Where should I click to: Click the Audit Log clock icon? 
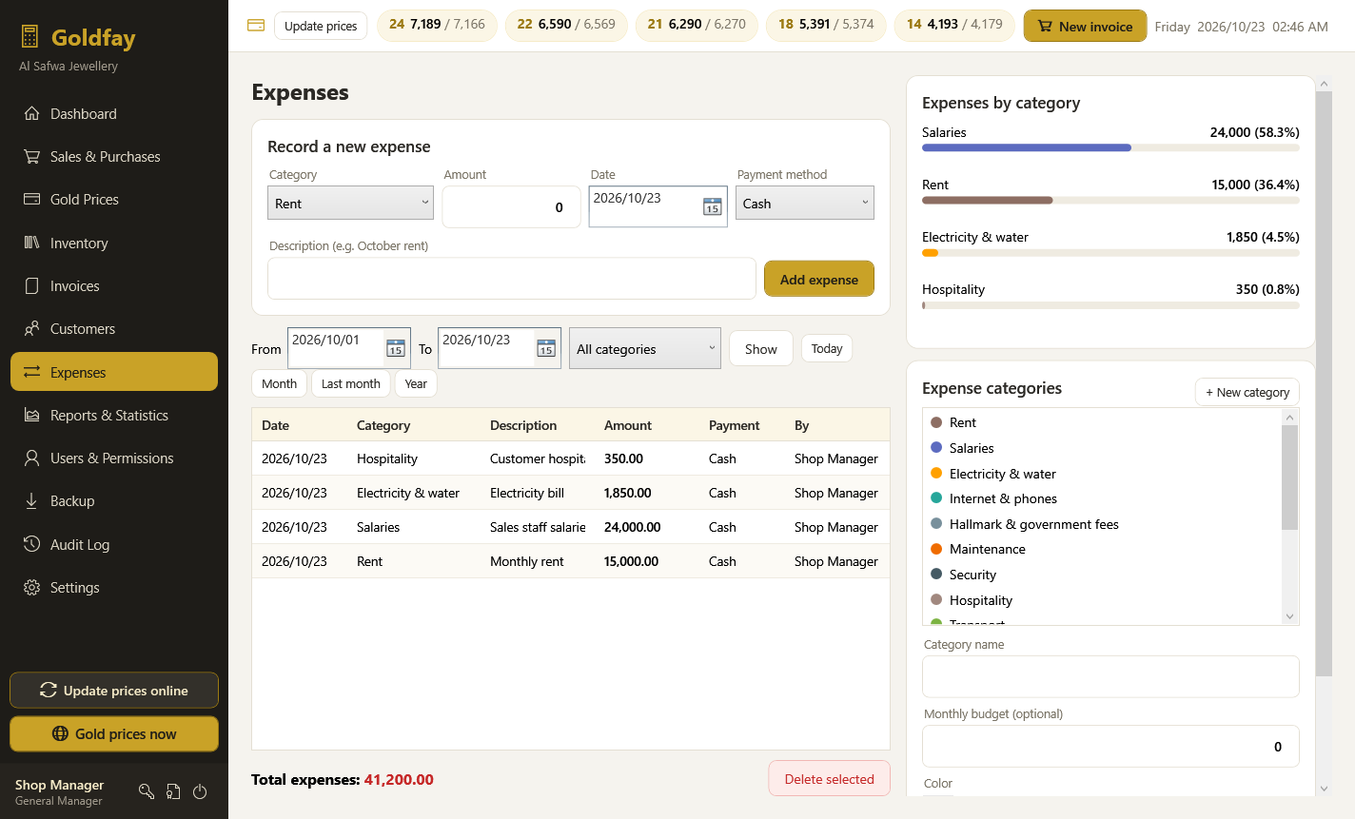32,545
